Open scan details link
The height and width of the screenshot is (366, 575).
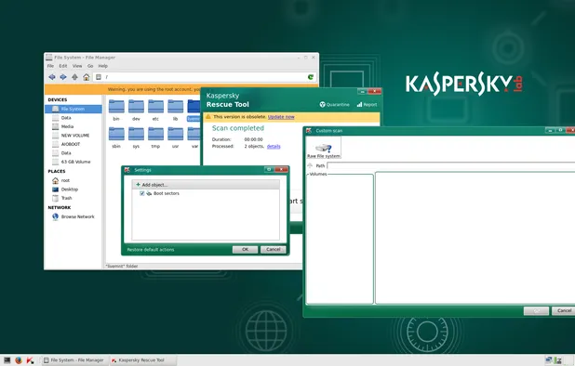click(x=274, y=147)
